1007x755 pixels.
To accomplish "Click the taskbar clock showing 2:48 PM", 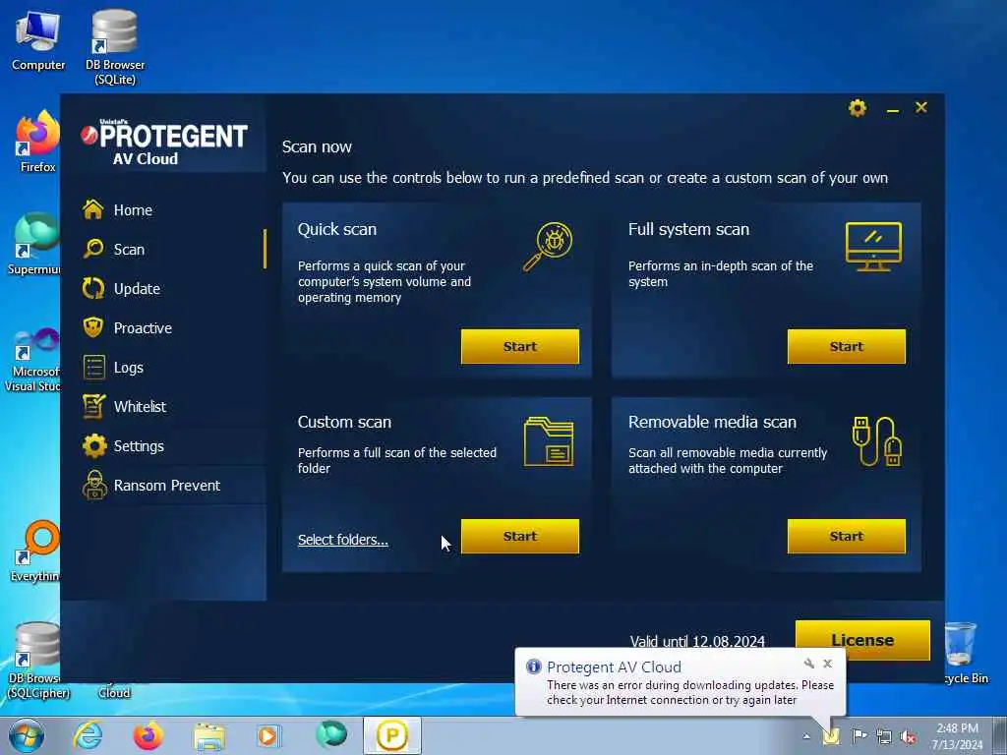I will click(957, 736).
